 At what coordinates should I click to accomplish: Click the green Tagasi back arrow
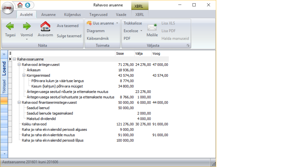[x=10, y=26]
